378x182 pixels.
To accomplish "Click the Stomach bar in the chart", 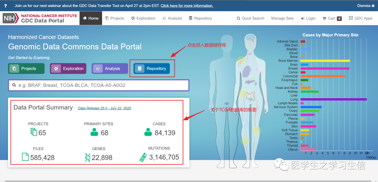I will [305, 134].
